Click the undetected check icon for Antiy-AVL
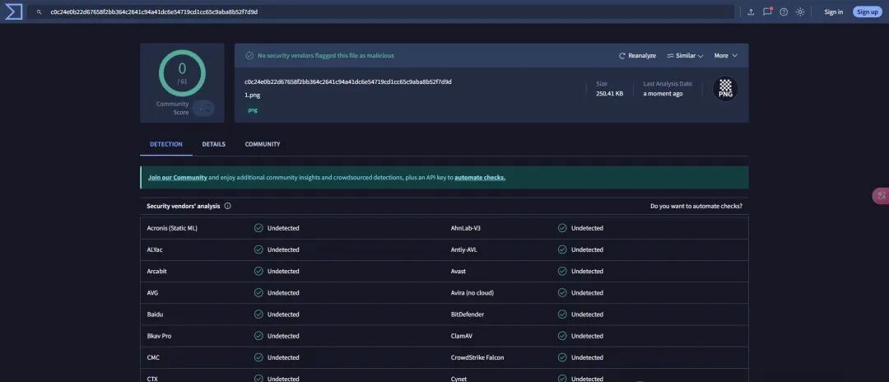The width and height of the screenshot is (889, 382). coord(562,249)
